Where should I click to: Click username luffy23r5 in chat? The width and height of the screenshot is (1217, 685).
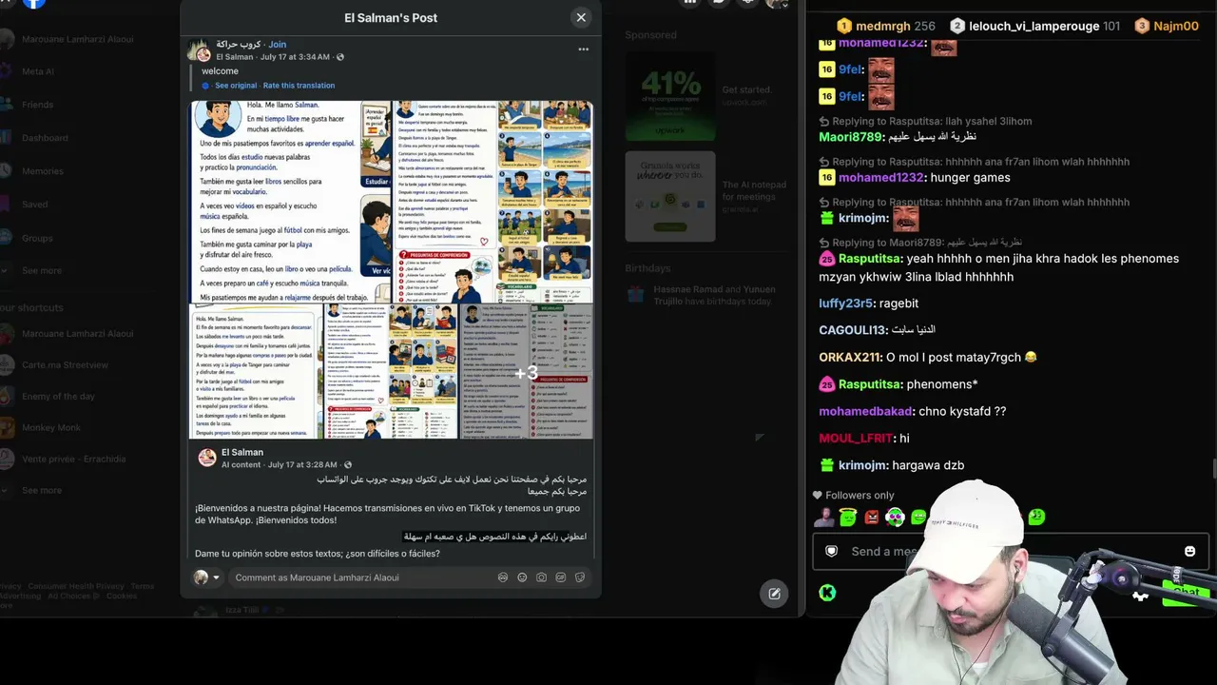(845, 303)
